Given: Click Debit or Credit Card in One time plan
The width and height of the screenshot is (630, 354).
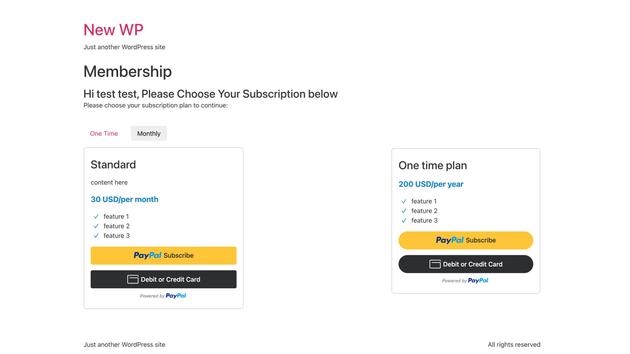Looking at the screenshot, I should pos(466,264).
